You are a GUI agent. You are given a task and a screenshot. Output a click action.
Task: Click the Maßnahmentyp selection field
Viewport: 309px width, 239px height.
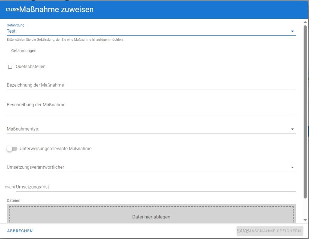coord(145,129)
